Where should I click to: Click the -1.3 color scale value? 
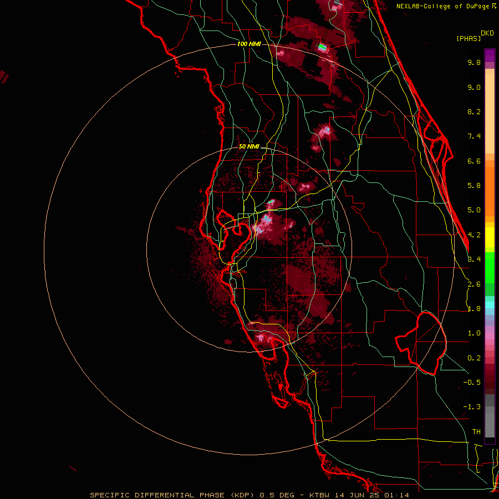(x=472, y=407)
